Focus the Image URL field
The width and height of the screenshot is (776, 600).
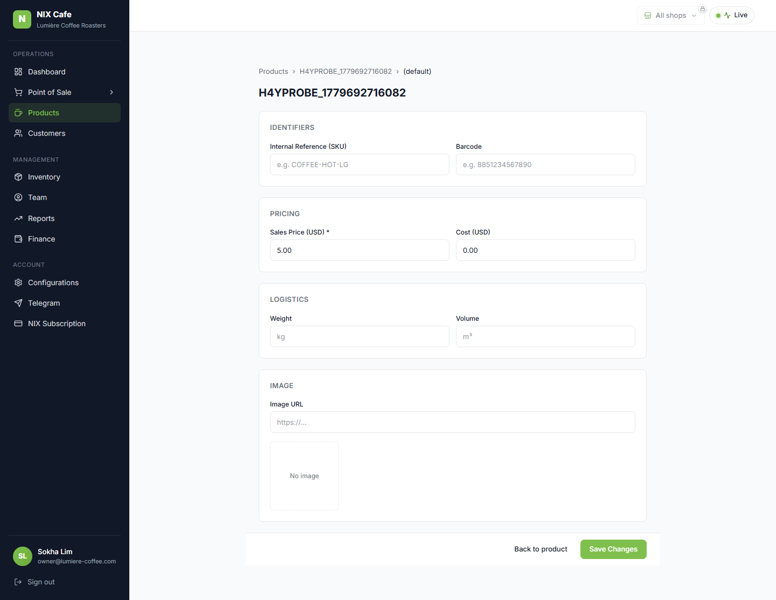(453, 422)
